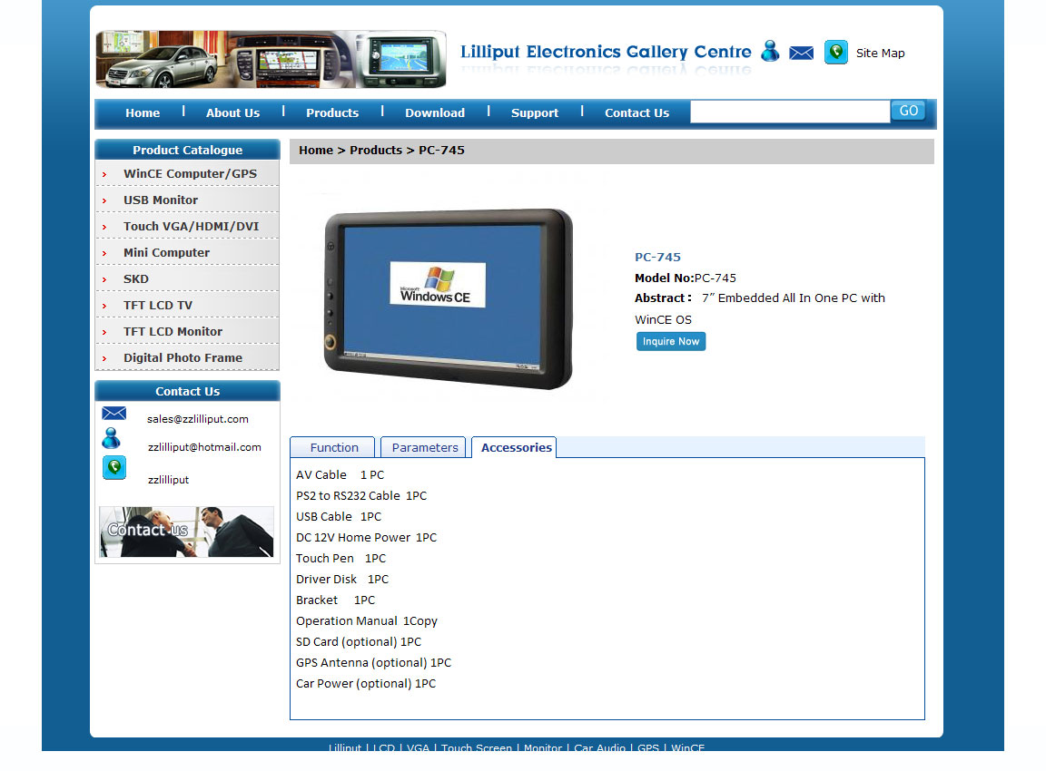Viewport: 1046px width, 771px height.
Task: Click the envelope mail icon in the header
Action: (x=801, y=53)
